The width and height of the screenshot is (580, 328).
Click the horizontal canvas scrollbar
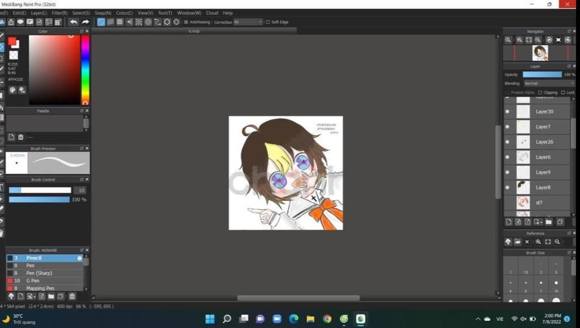(x=298, y=297)
